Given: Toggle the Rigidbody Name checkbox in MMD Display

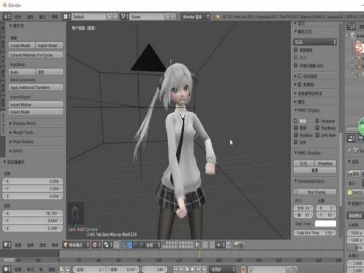Looking at the screenshot, I should point(296,135).
